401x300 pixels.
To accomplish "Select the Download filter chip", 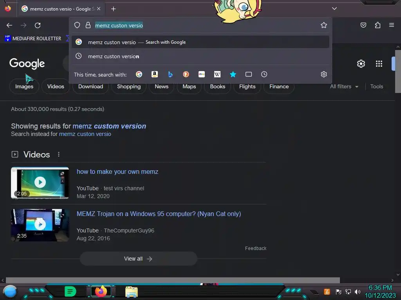I will click(x=90, y=86).
